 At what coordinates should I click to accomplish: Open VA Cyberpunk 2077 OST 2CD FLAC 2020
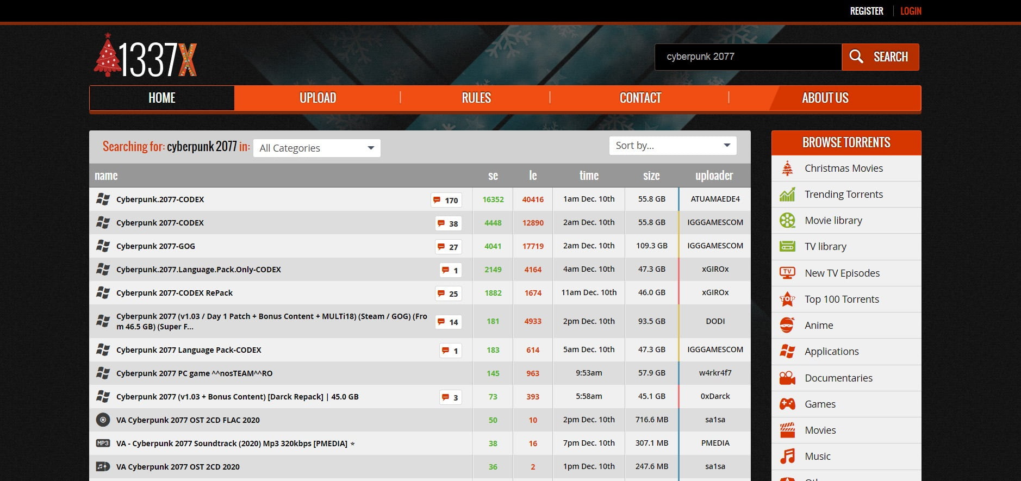188,420
